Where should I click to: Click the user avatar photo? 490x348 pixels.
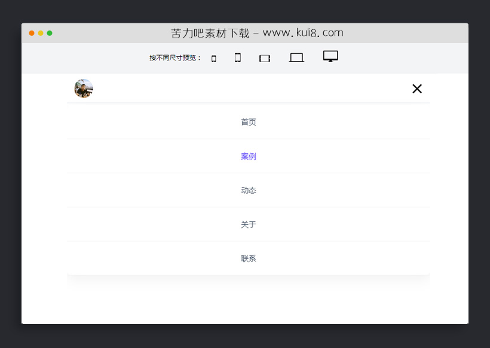[84, 88]
